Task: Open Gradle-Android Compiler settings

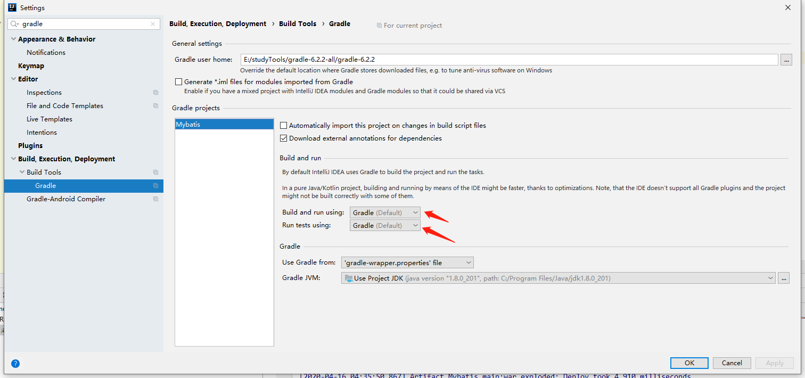Action: (66, 199)
